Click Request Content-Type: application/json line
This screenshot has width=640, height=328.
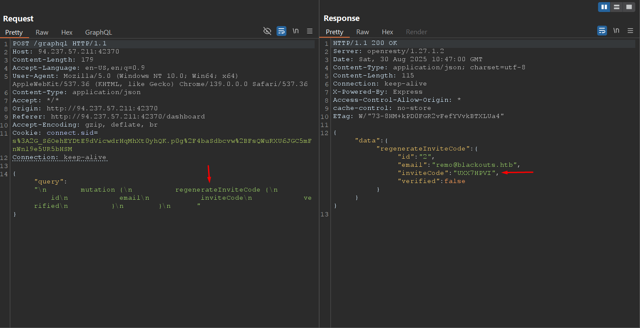77,92
